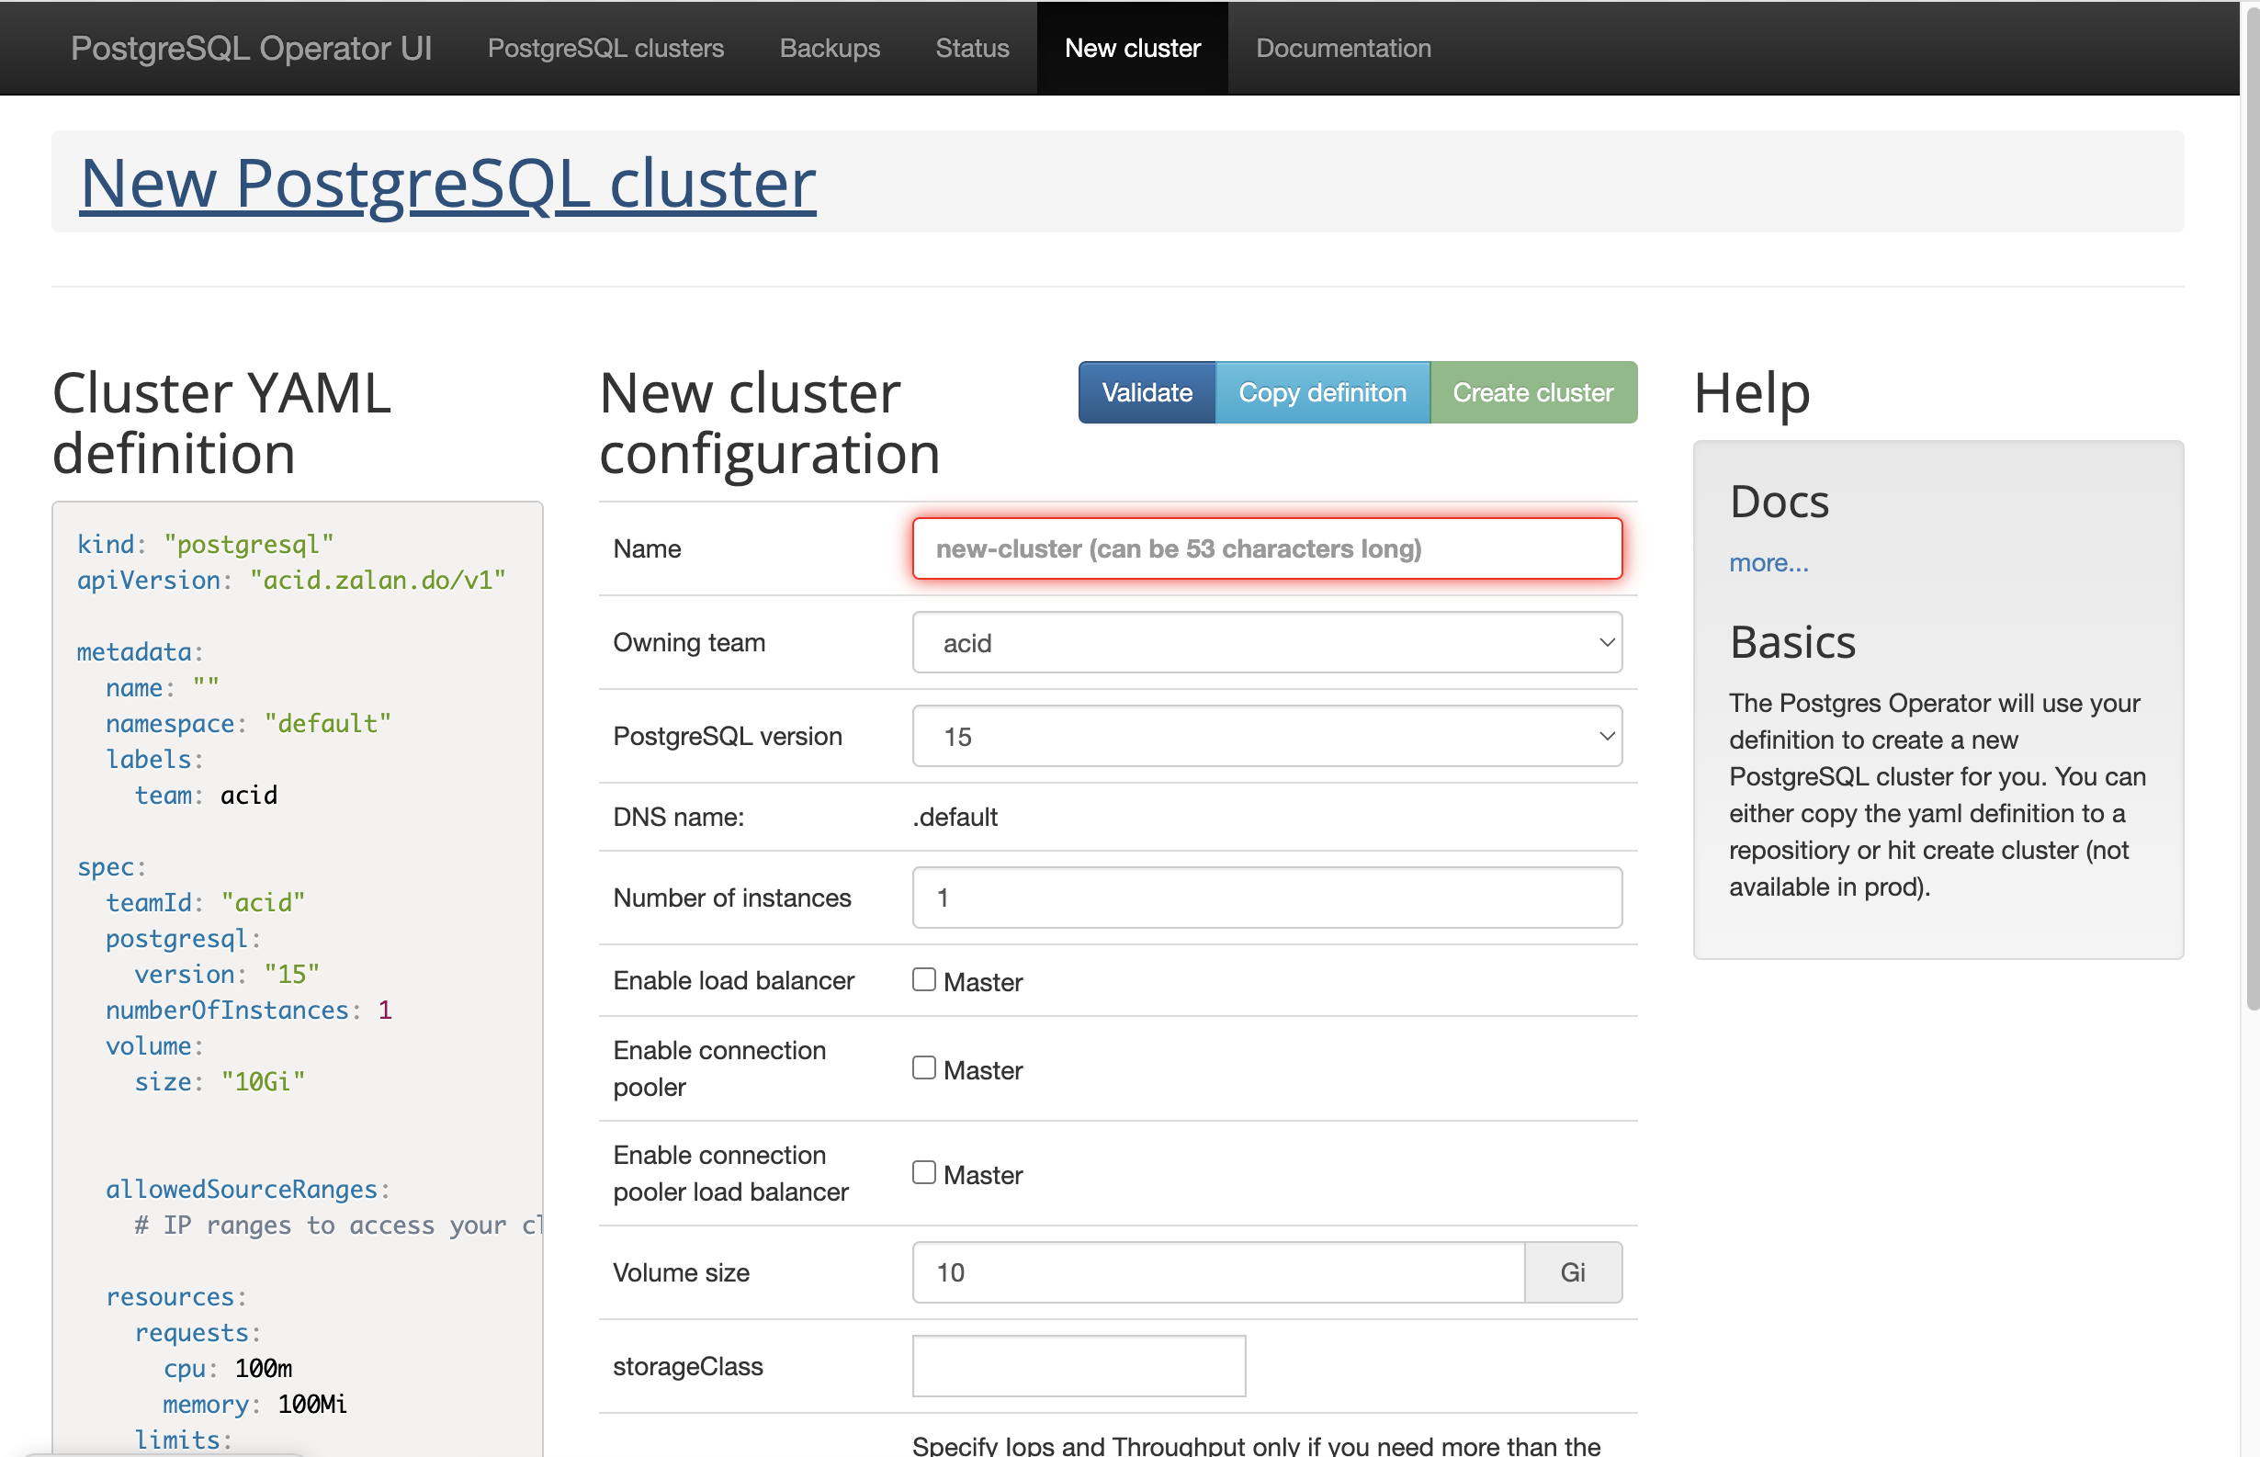Enable load balancer Master checkbox
Image resolution: width=2260 pixels, height=1457 pixels.
(923, 980)
